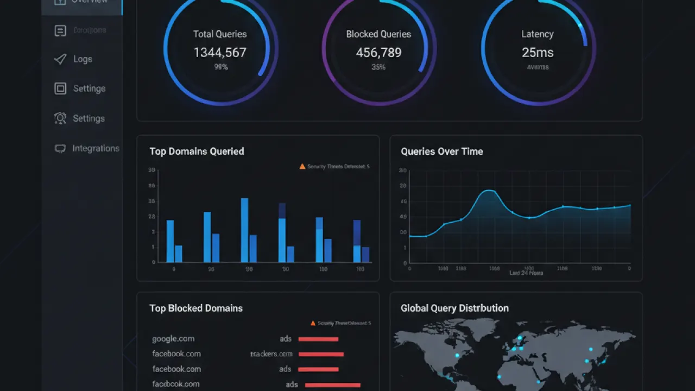
Task: Click the square icon next to Settings
Action: coord(60,89)
